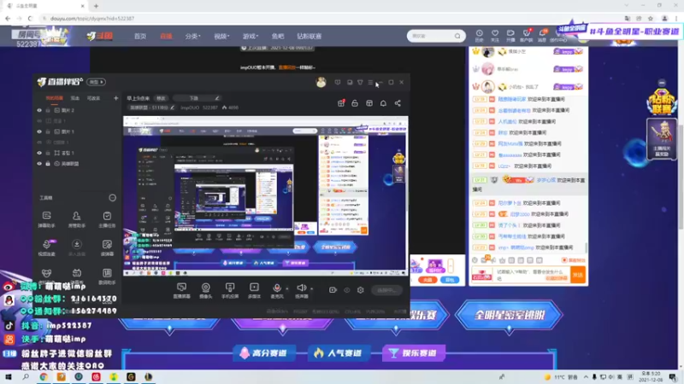Click the chat message input box
The height and width of the screenshot is (384, 684).
[531, 275]
